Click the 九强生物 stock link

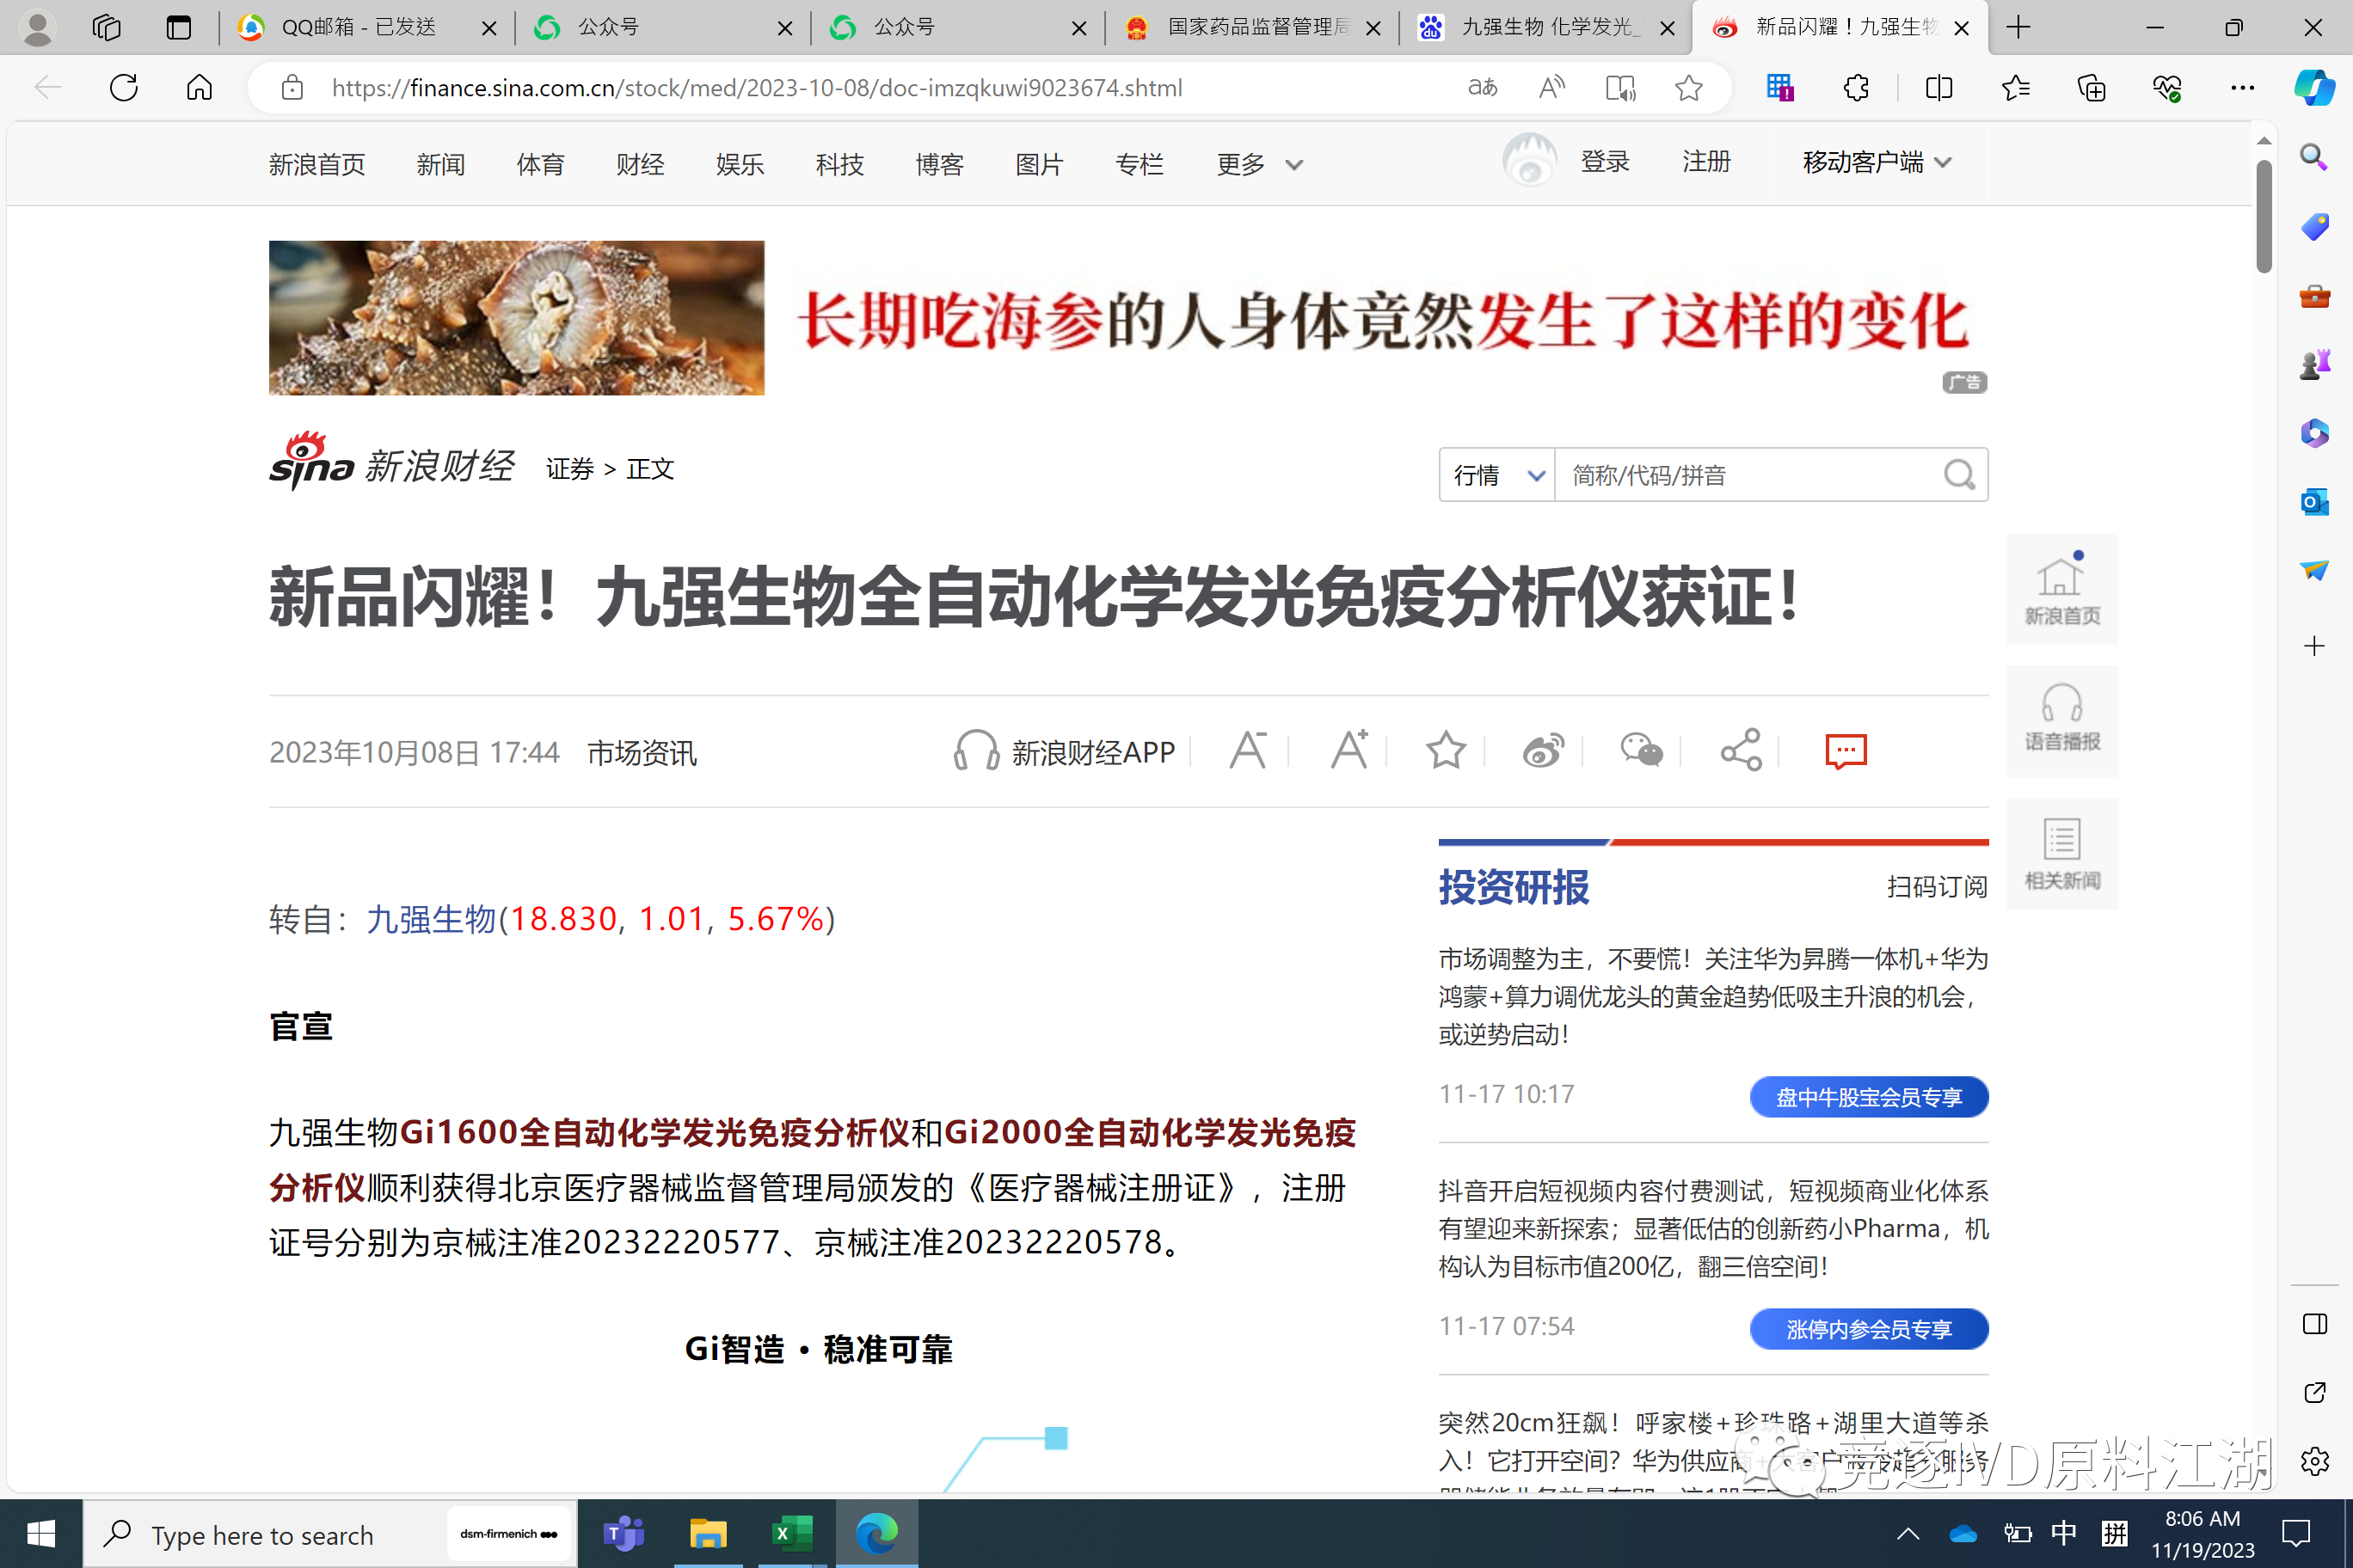click(x=431, y=919)
